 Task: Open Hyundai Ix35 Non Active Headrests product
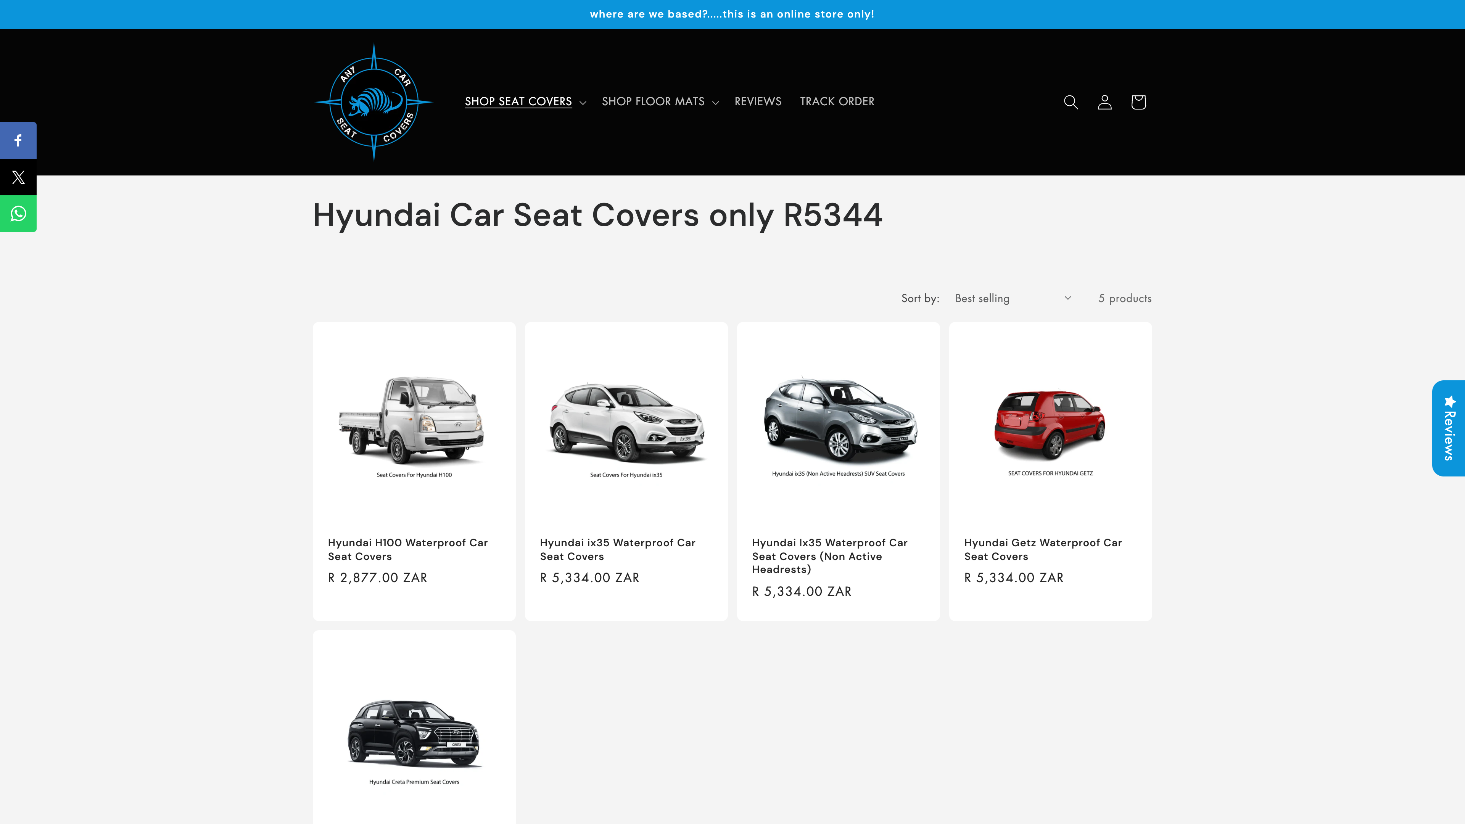pyautogui.click(x=829, y=555)
